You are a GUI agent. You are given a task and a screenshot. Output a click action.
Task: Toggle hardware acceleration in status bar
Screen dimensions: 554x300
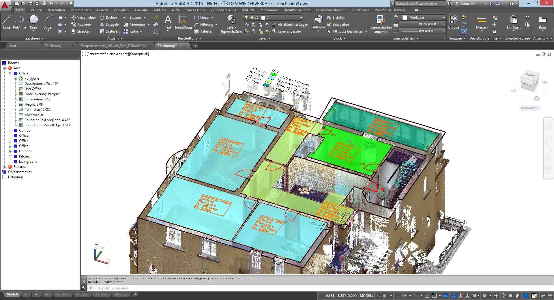click(526, 296)
